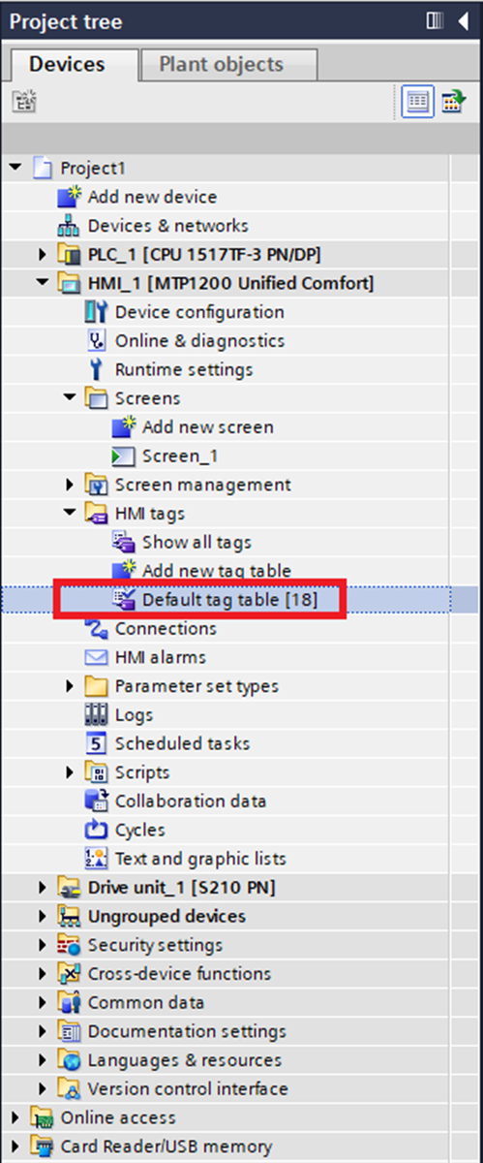The width and height of the screenshot is (483, 1163).
Task: Click the Languages & resources globe icon
Action: pyautogui.click(x=70, y=1060)
